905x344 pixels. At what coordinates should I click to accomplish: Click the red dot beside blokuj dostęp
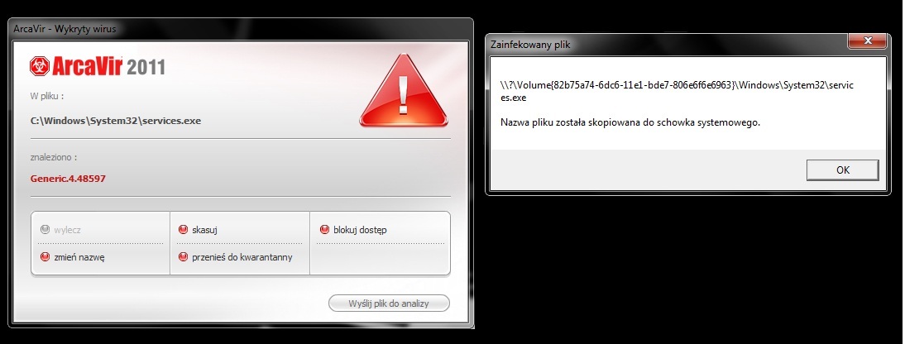(x=324, y=230)
